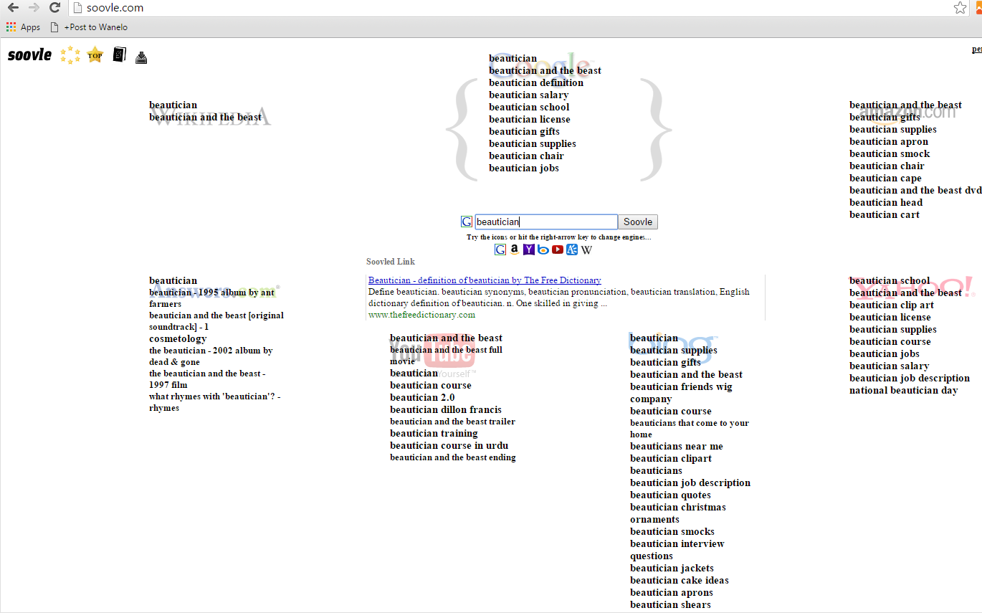Select YouTube suggestion beautician 2.0

[x=422, y=397]
